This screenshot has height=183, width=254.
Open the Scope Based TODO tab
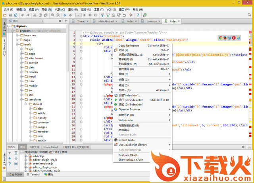50,147
